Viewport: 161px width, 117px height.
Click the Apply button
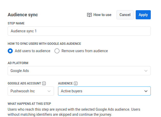143,15
